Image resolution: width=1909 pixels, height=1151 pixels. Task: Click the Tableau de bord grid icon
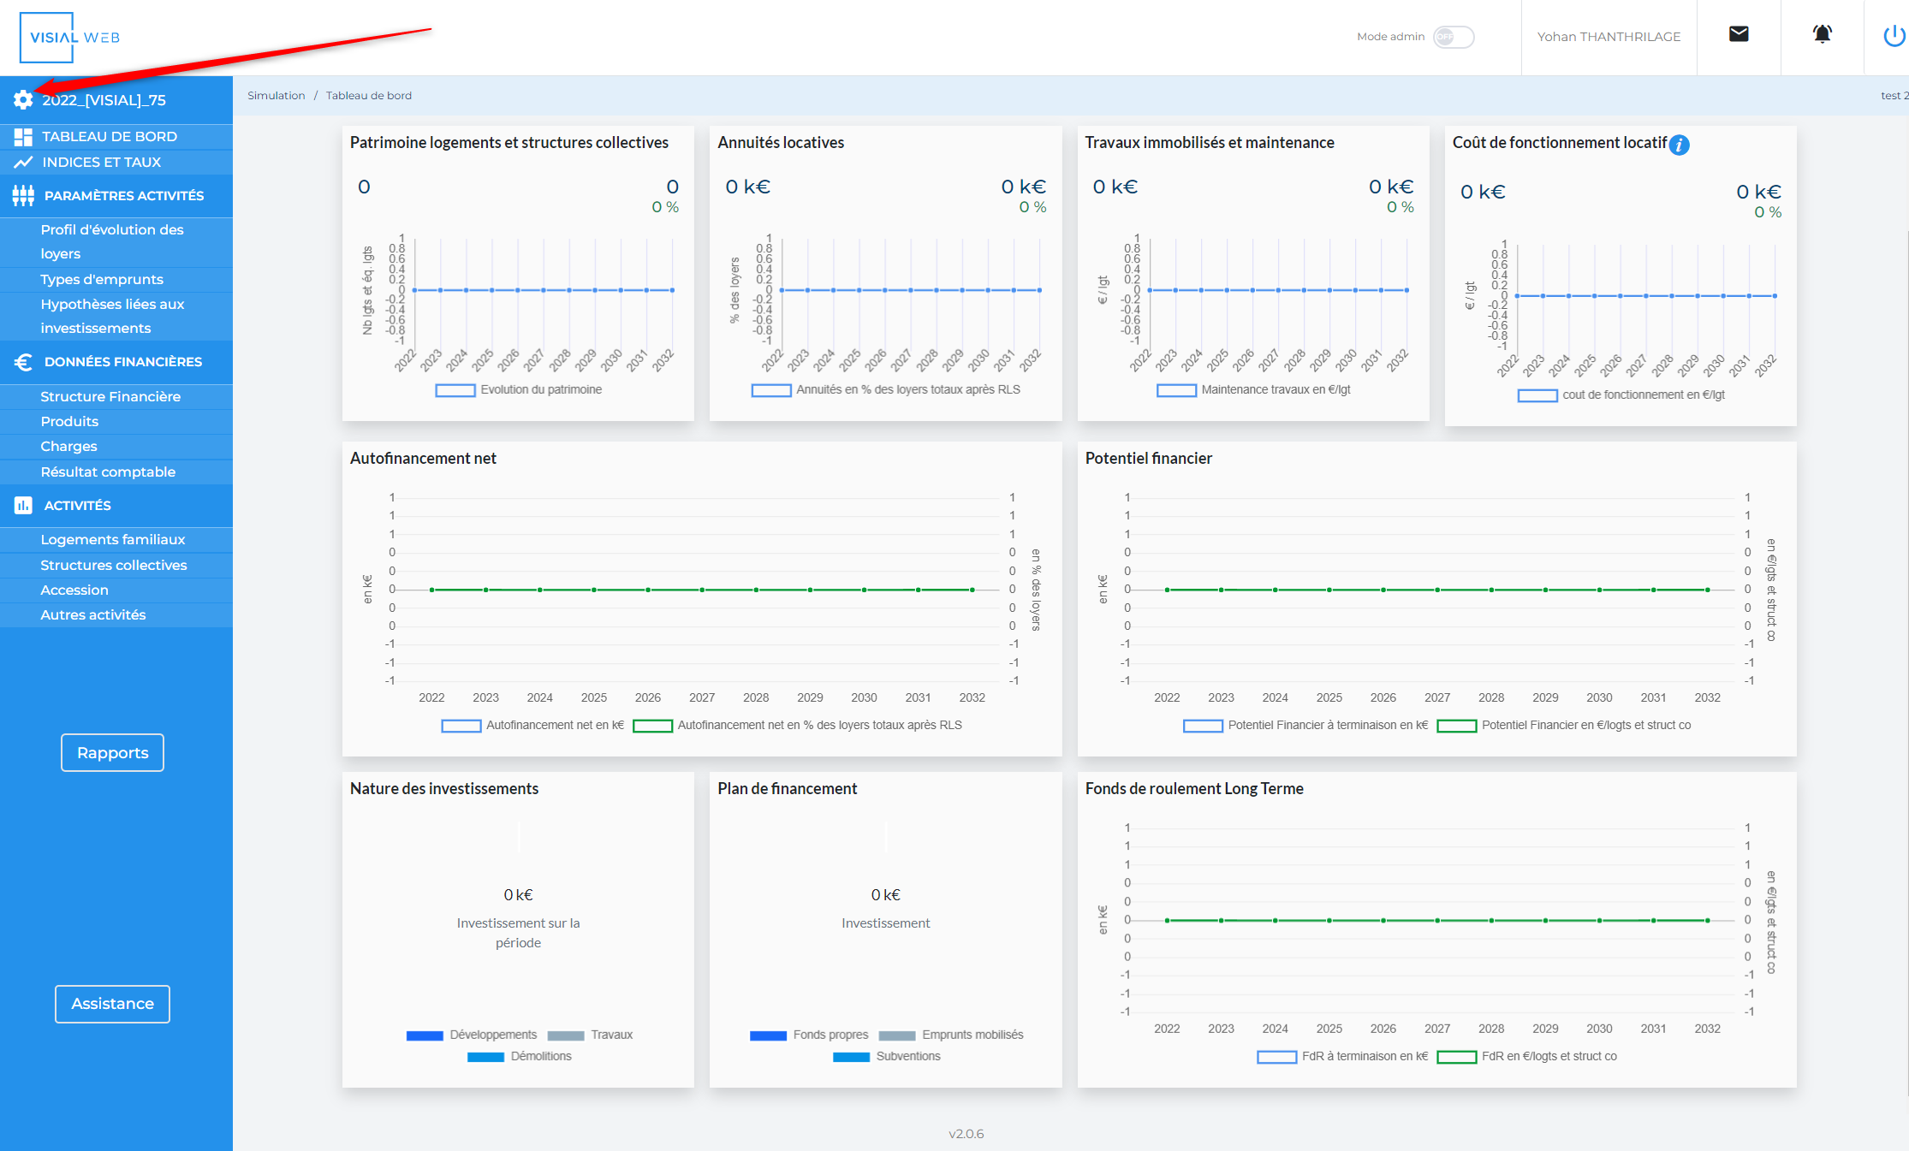tap(23, 137)
